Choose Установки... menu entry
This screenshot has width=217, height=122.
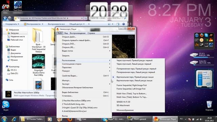[x=84, y=96]
